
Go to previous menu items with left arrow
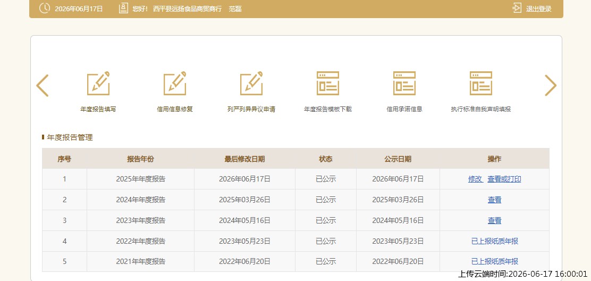point(42,85)
